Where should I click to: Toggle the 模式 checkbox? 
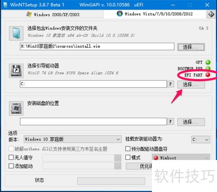point(128,157)
